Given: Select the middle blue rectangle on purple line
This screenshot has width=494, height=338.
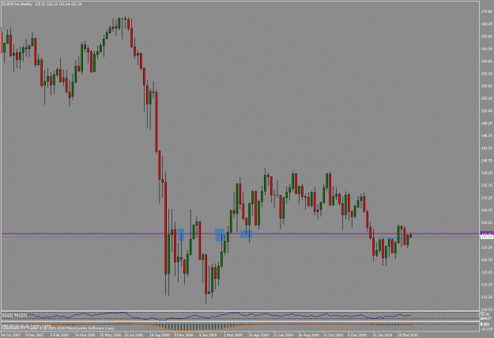Looking at the screenshot, I should [220, 235].
